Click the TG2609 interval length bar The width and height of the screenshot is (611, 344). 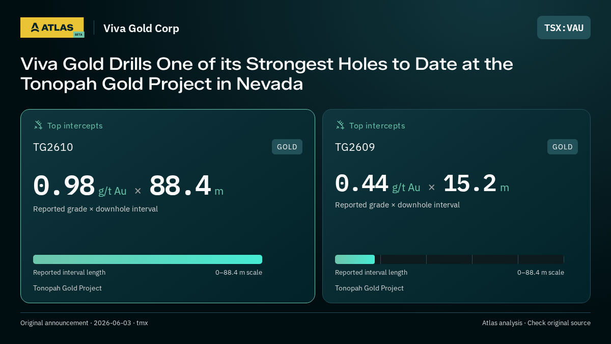click(x=450, y=259)
